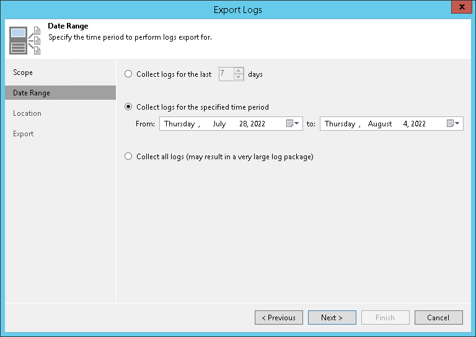The height and width of the screenshot is (337, 476).
Task: Click the Export Logs header server icon
Action: click(x=24, y=40)
